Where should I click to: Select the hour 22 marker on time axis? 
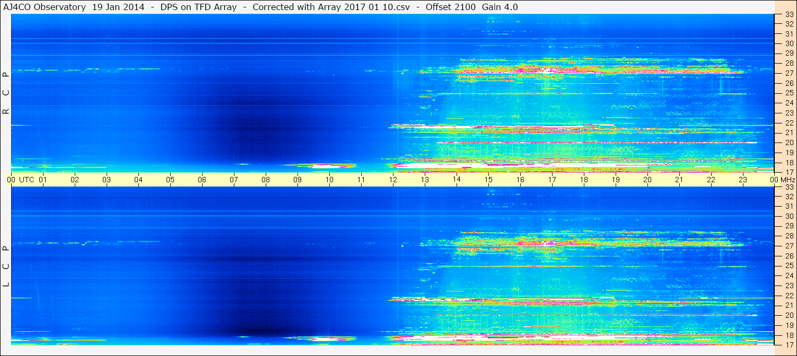click(711, 180)
